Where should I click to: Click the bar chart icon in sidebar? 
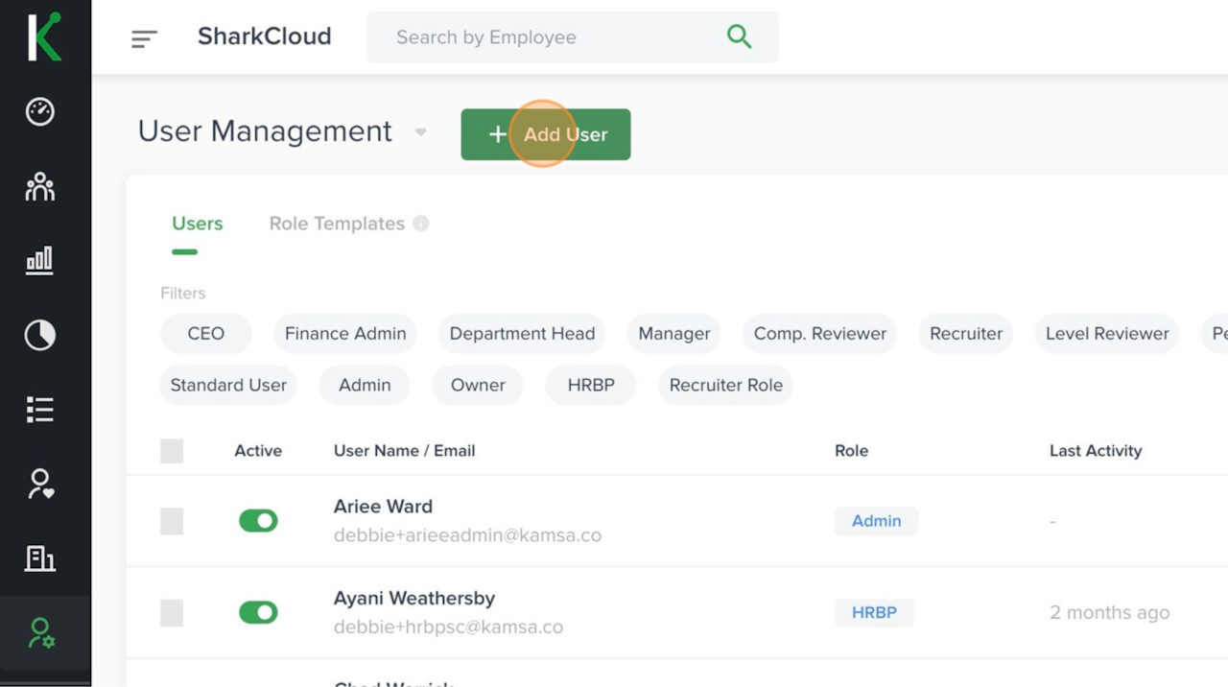(40, 260)
